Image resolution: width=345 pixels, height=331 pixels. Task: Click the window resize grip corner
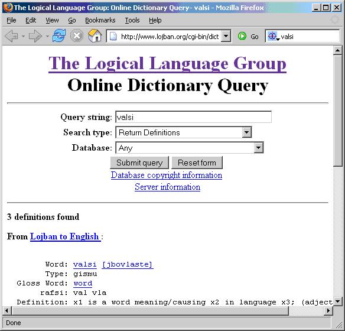[339, 324]
